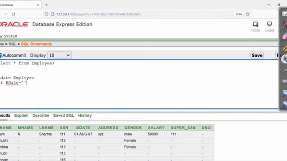Click the MNAME column header
The width and height of the screenshot is (287, 161).
pyautogui.click(x=26, y=127)
